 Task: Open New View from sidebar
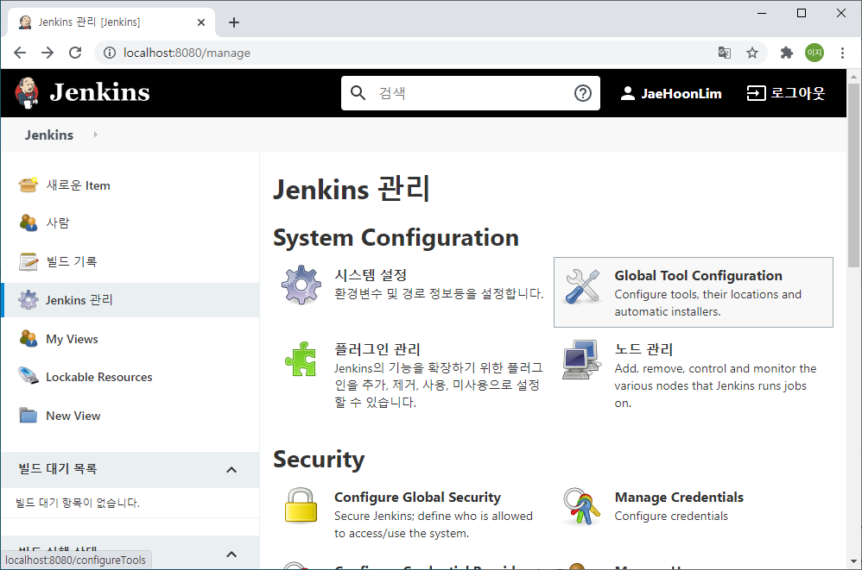73,416
